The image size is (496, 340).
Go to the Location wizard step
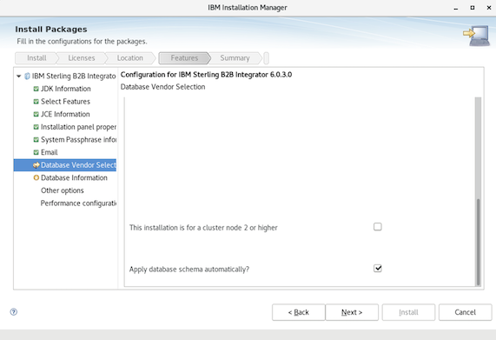(x=130, y=58)
